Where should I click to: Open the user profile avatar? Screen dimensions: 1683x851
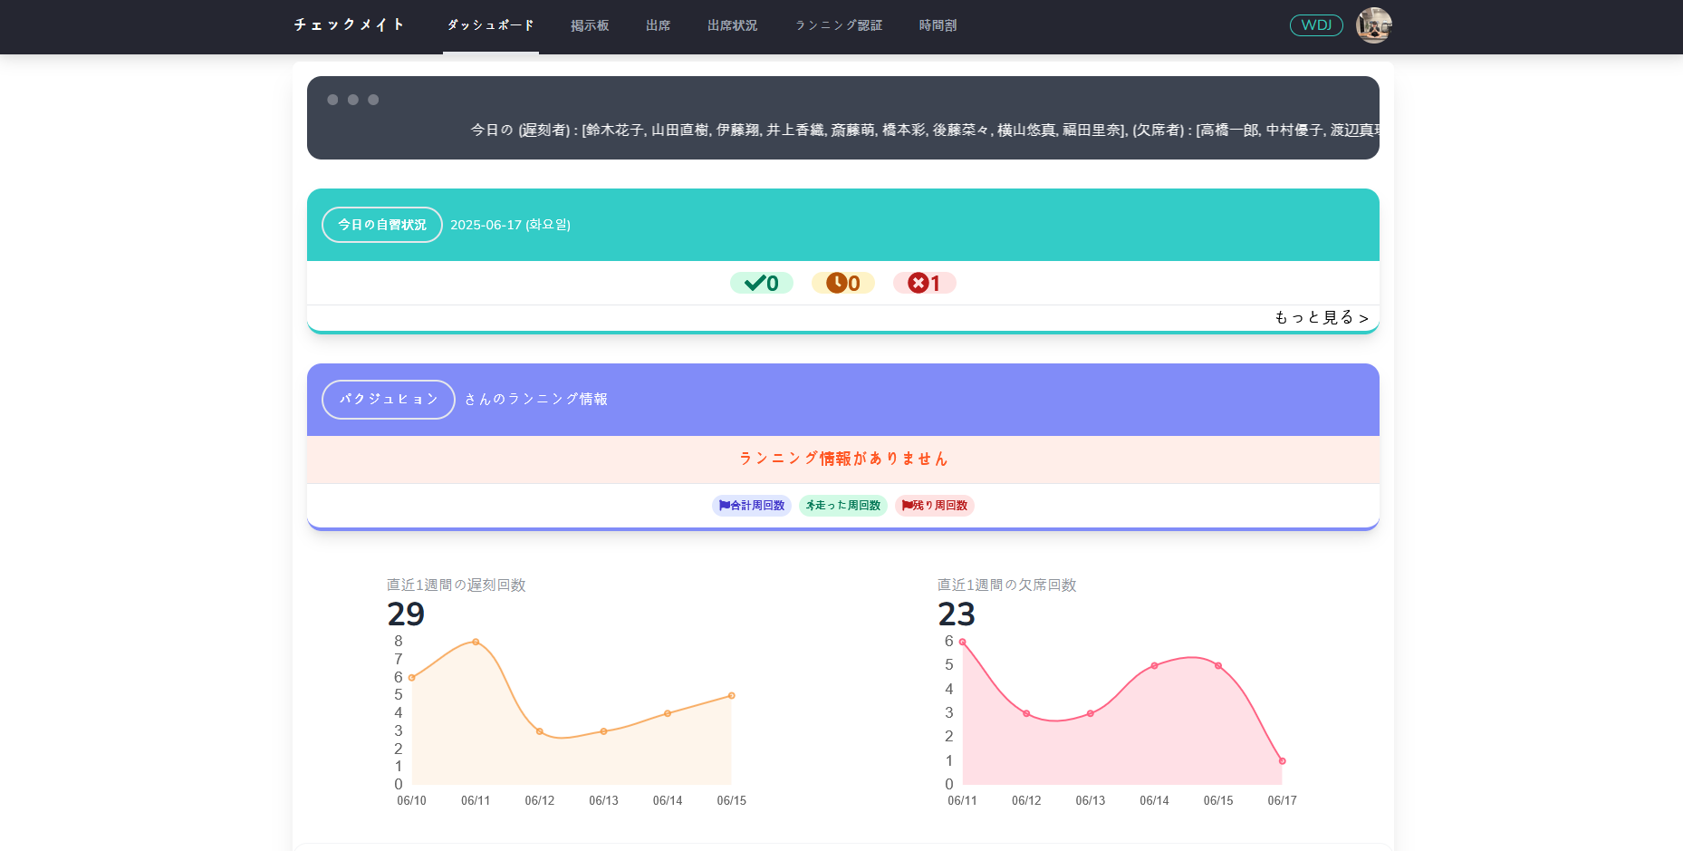[1374, 25]
